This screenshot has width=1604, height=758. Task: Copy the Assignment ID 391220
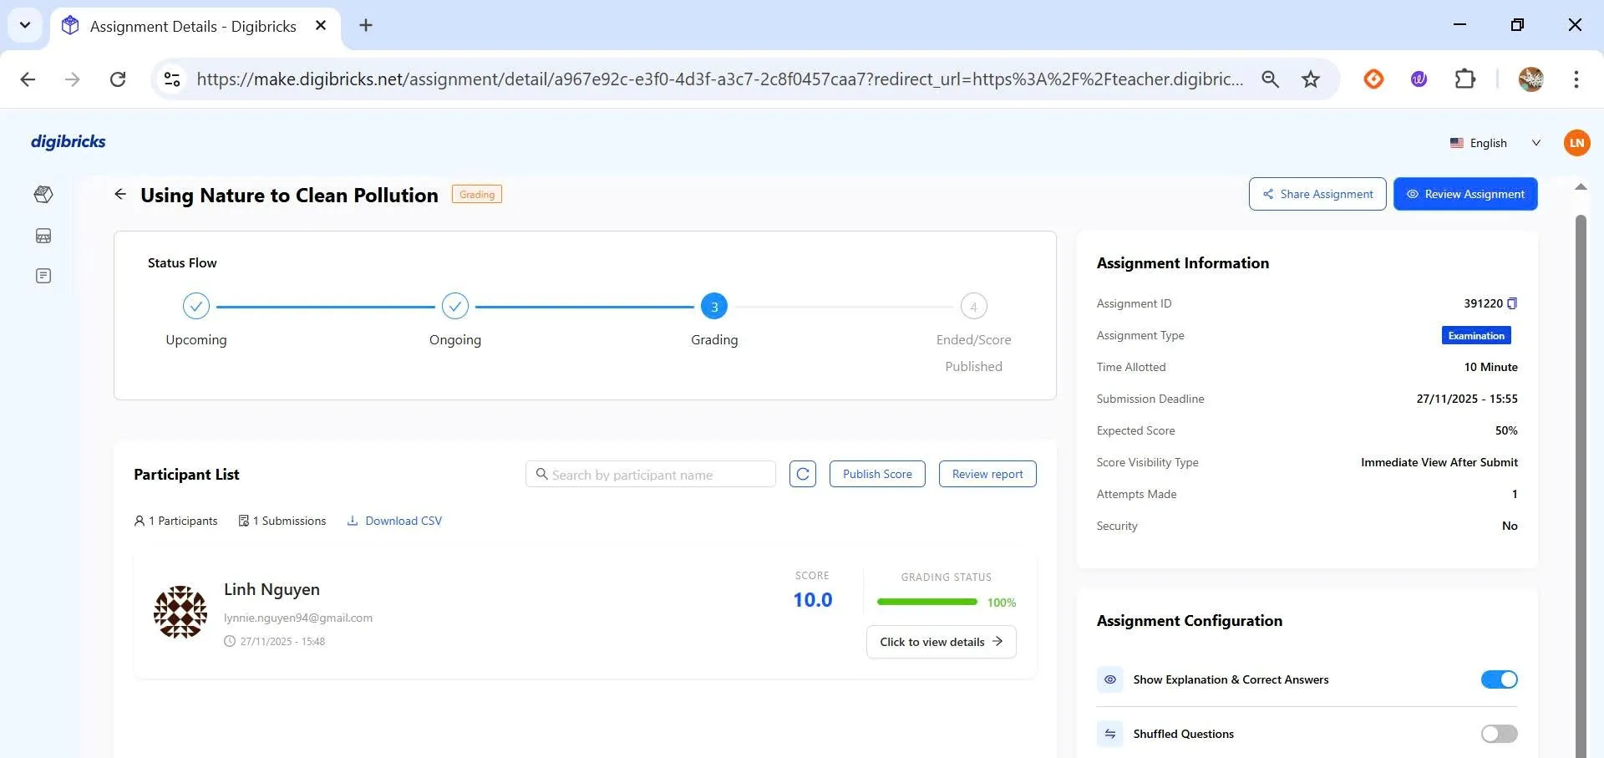point(1512,303)
